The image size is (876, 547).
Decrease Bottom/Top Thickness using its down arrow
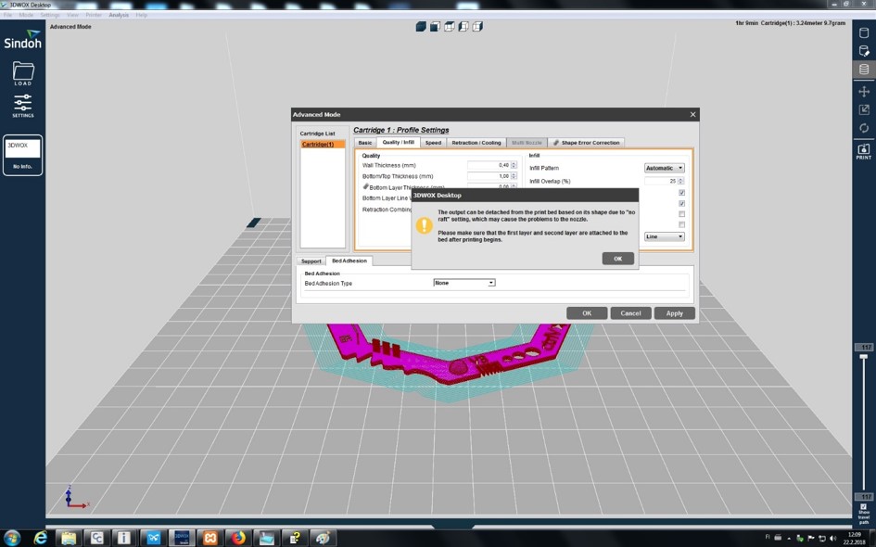[514, 178]
